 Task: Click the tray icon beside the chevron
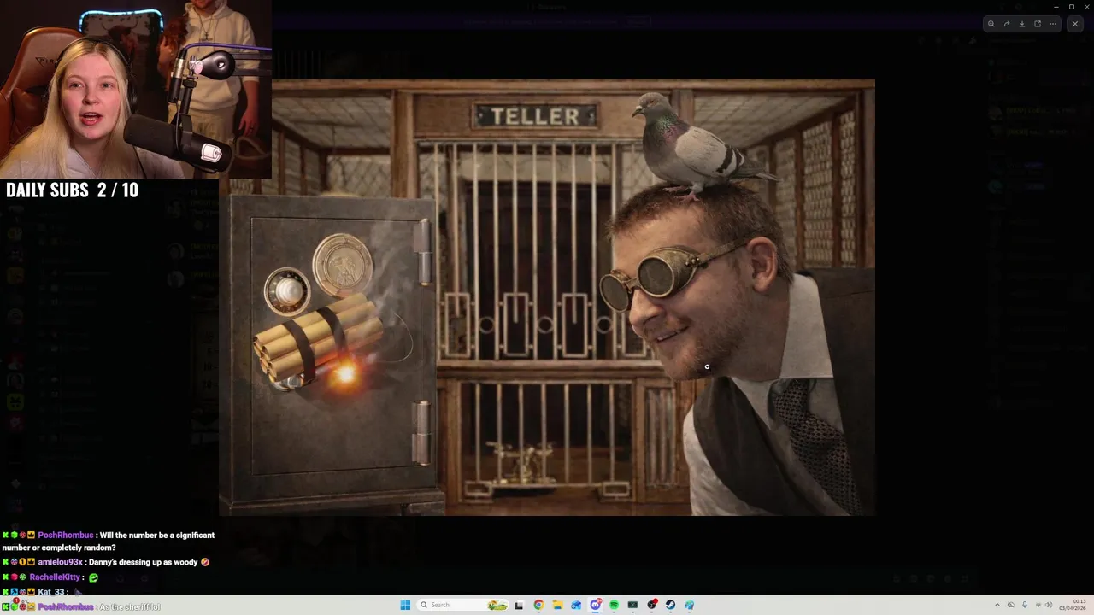coord(1011,605)
